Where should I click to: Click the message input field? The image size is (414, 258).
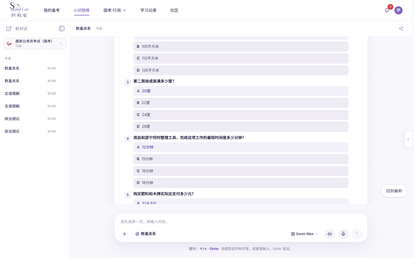241,222
